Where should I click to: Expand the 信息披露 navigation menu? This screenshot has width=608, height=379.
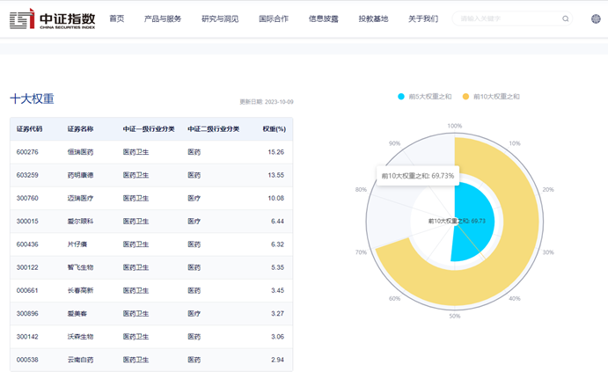(x=323, y=18)
